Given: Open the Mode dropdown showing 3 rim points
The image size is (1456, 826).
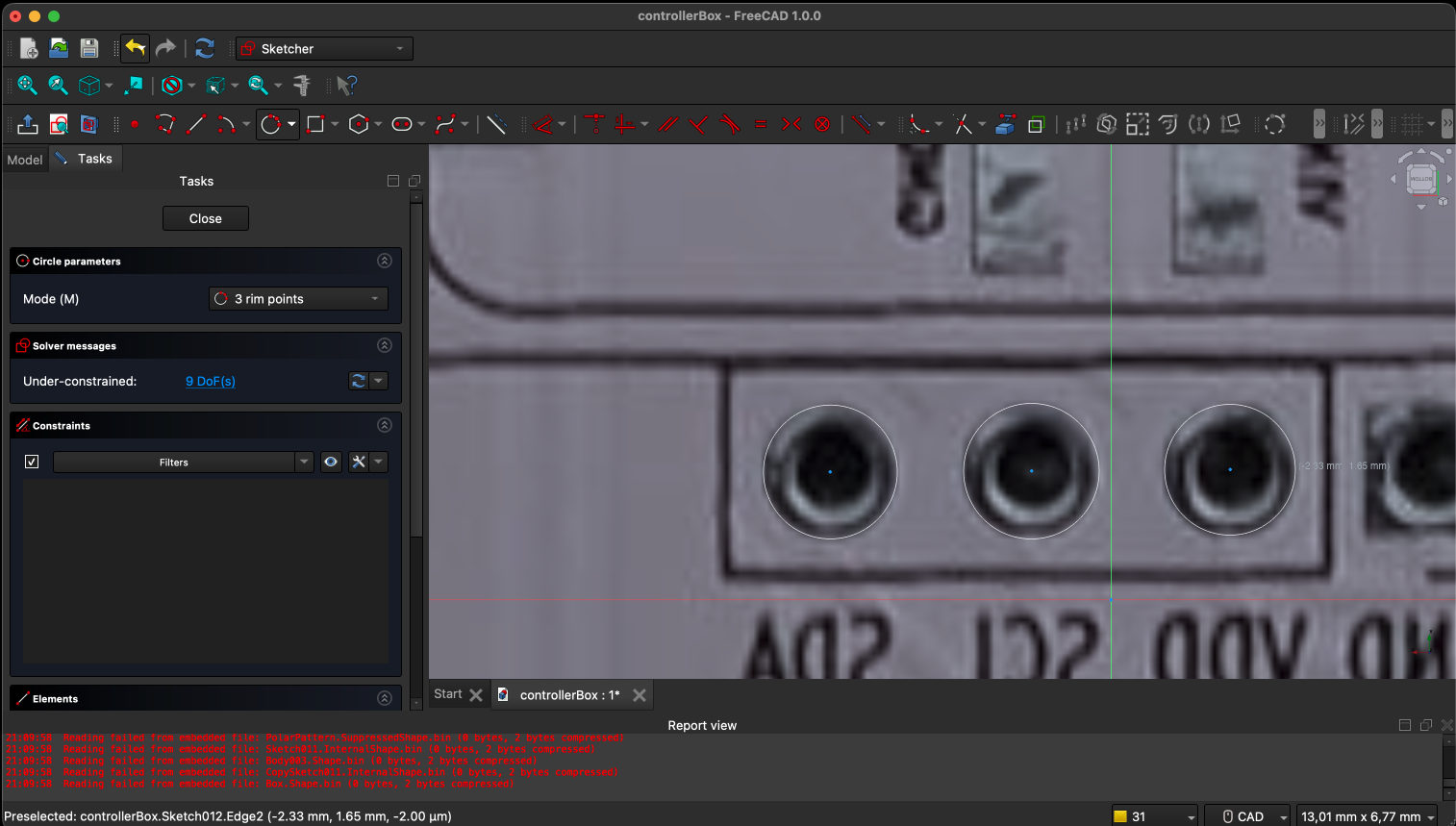Looking at the screenshot, I should point(297,298).
